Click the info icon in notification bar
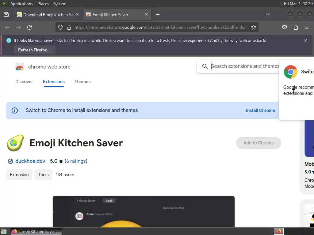The image size is (314, 235). pyautogui.click(x=9, y=40)
